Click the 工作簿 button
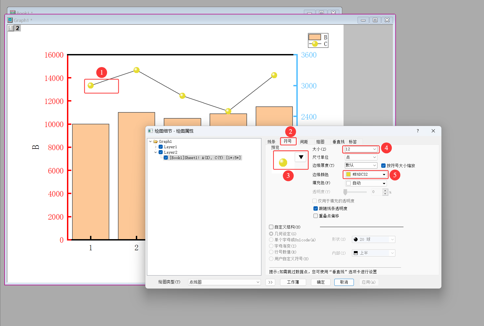This screenshot has height=326, width=484. [293, 282]
